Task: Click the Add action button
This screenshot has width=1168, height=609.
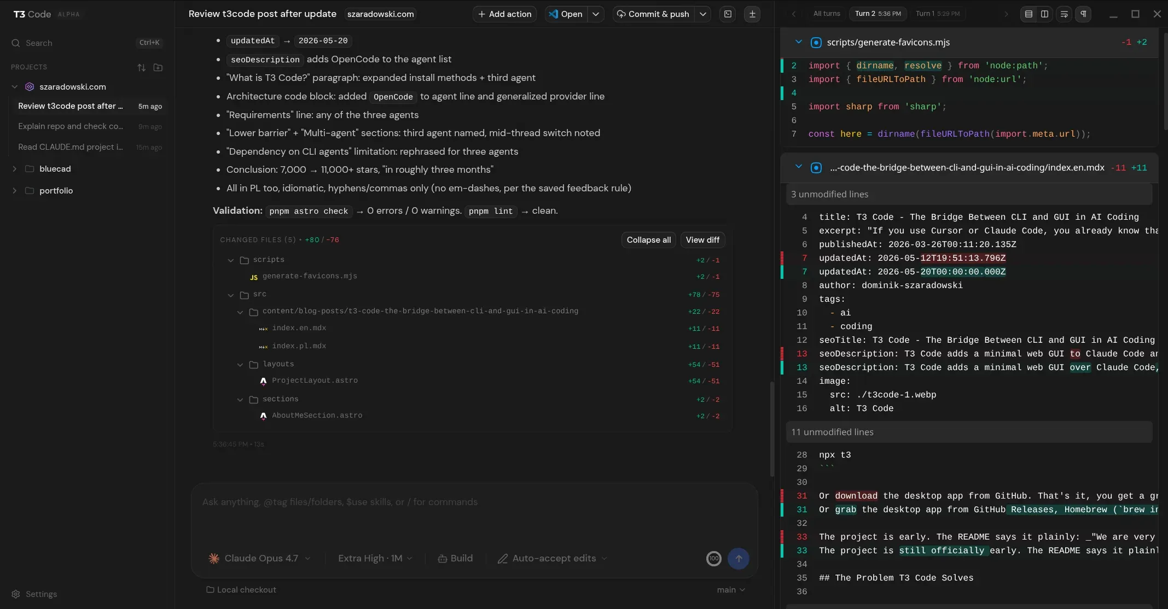Action: 504,14
